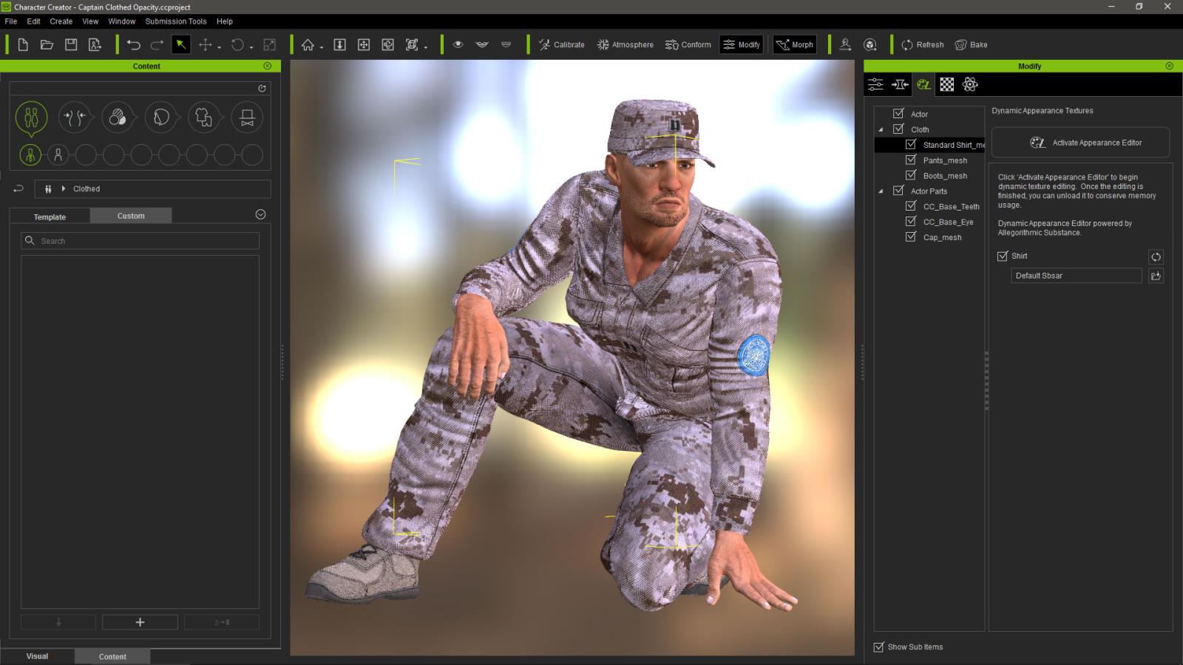Click the export-character icon next to Save

[x=95, y=44]
